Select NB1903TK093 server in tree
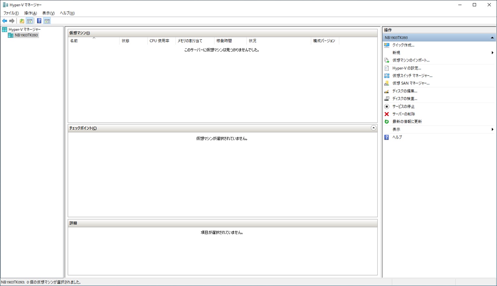The height and width of the screenshot is (286, 497). [26, 35]
